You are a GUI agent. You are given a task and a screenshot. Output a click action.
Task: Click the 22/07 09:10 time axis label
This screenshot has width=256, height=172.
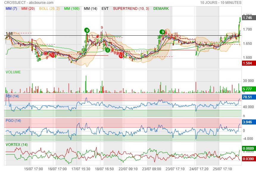[x=128, y=169]
